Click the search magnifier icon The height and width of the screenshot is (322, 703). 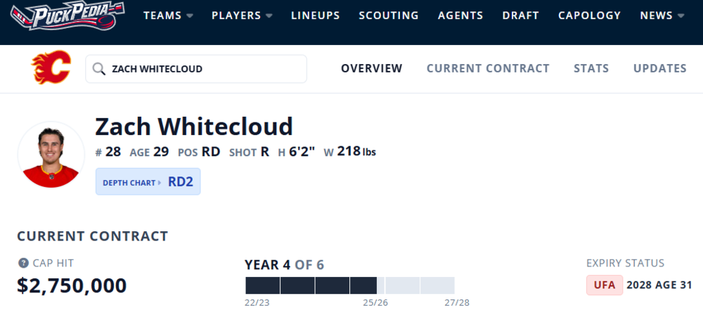[x=99, y=69]
